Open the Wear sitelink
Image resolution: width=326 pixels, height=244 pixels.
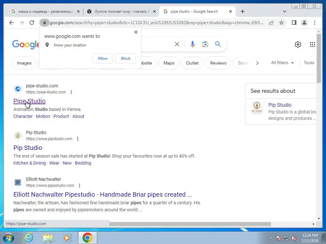pyautogui.click(x=54, y=163)
